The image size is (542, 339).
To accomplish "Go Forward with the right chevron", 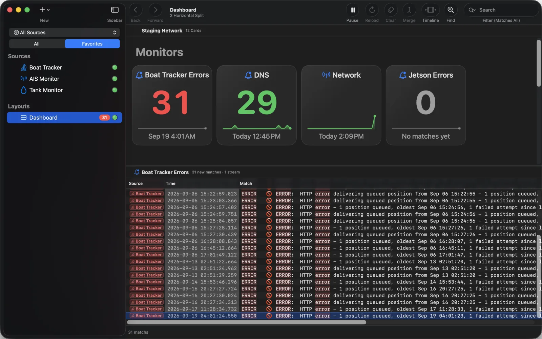I will click(155, 10).
